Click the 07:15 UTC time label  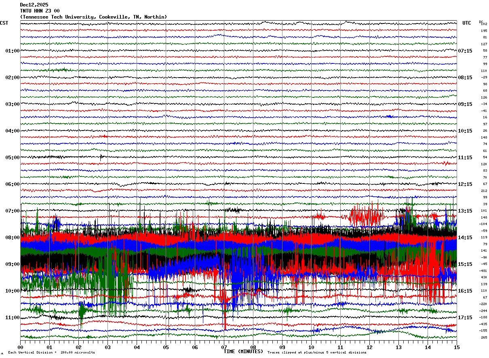(x=465, y=51)
